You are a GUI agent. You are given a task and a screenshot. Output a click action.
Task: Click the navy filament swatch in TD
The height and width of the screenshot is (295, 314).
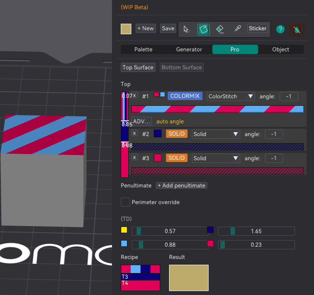pos(210,230)
